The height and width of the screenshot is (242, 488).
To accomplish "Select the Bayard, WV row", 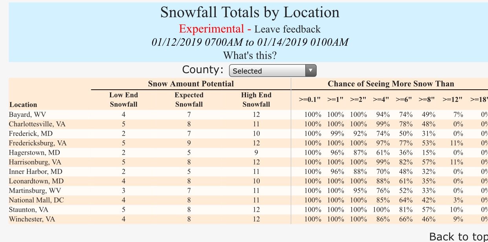I will click(248, 115).
